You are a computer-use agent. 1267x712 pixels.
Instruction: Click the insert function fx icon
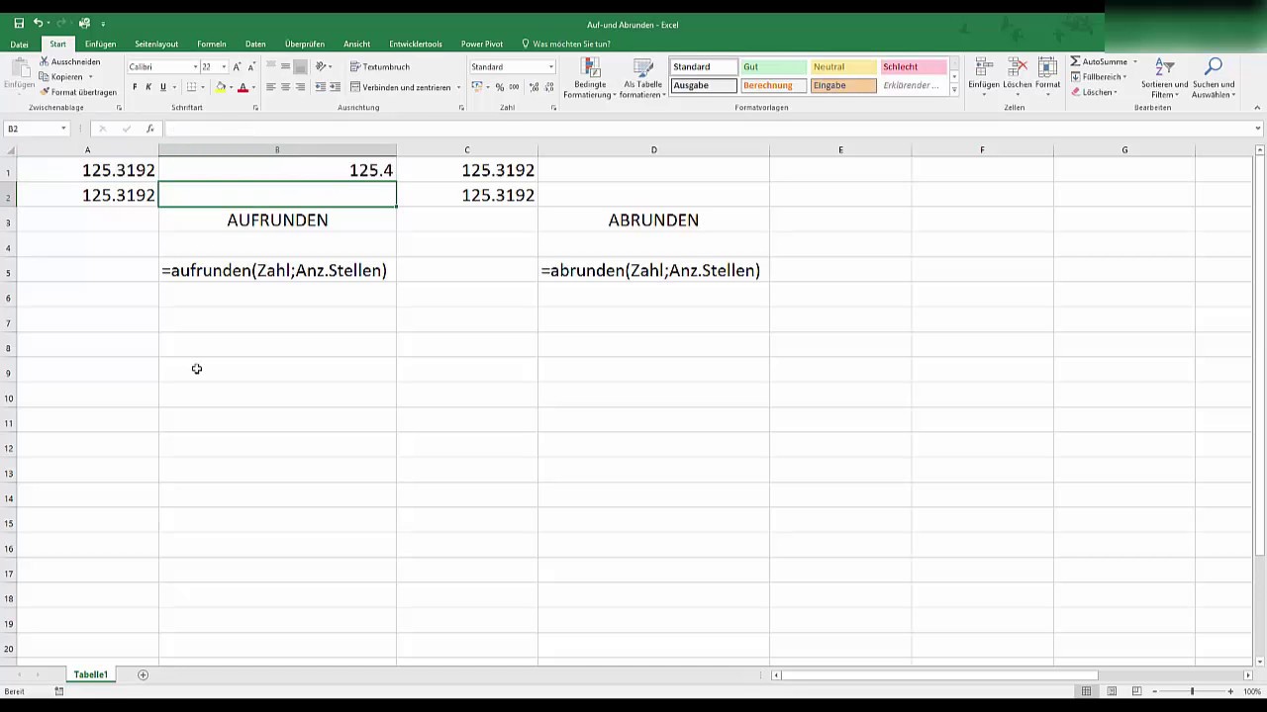[x=149, y=129]
